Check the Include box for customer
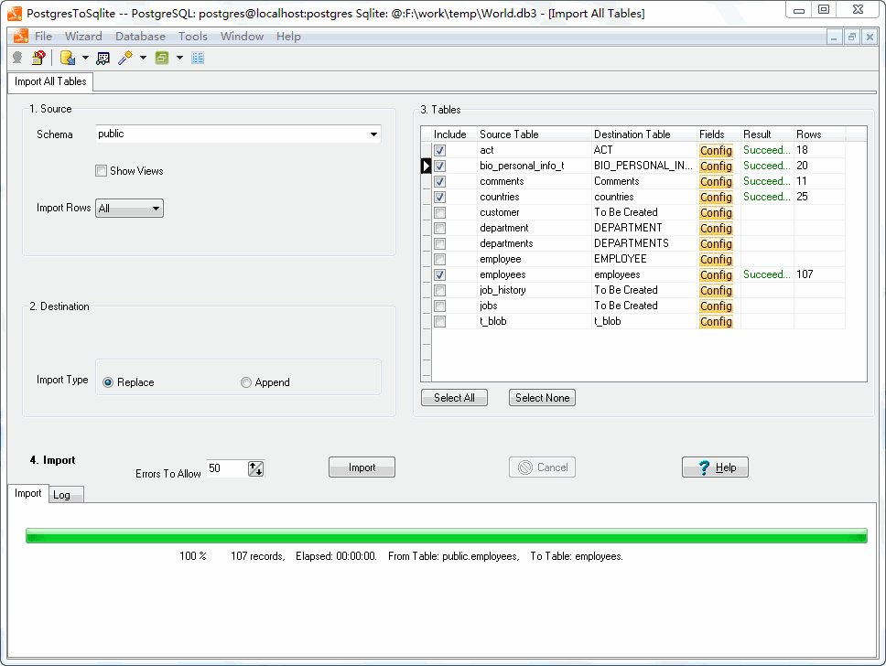This screenshot has width=886, height=666. pyautogui.click(x=439, y=212)
